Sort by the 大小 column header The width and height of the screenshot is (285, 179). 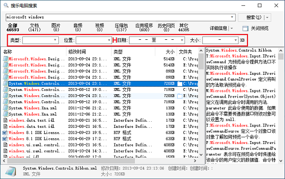(x=166, y=52)
